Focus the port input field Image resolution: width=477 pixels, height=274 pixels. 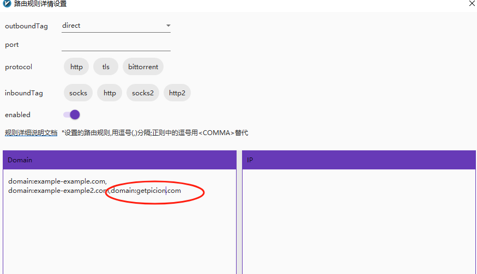(x=116, y=45)
